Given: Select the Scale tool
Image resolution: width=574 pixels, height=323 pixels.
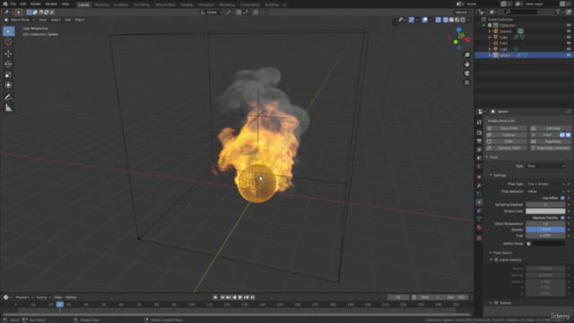Looking at the screenshot, I should pyautogui.click(x=8, y=74).
